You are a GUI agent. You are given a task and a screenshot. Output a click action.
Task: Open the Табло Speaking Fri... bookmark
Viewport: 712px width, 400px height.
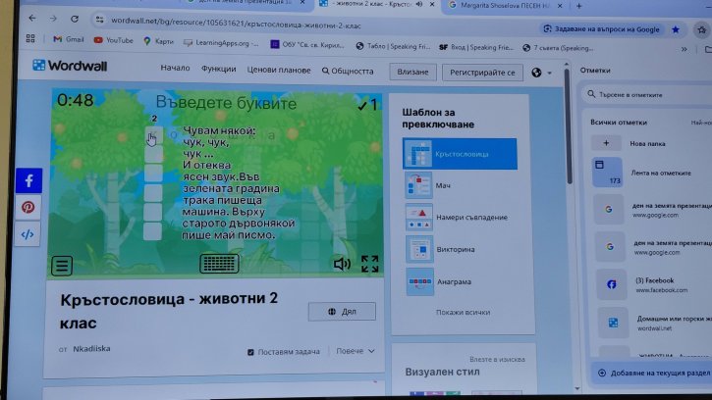[x=393, y=46]
